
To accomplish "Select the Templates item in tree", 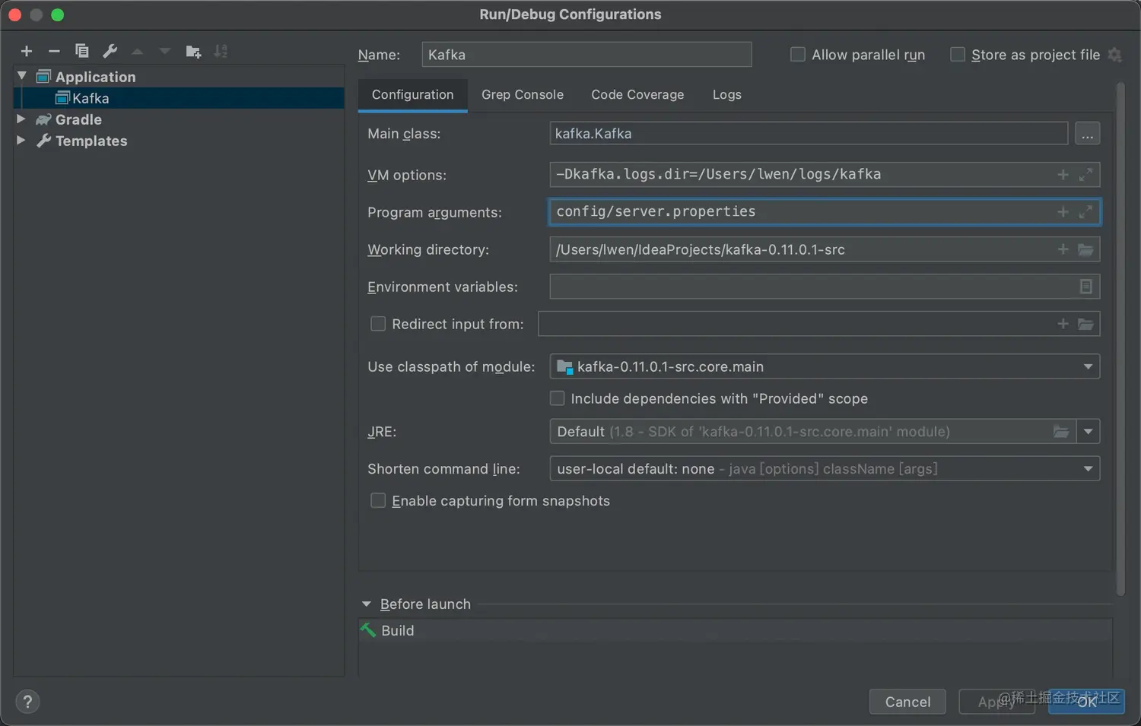I will 91,141.
